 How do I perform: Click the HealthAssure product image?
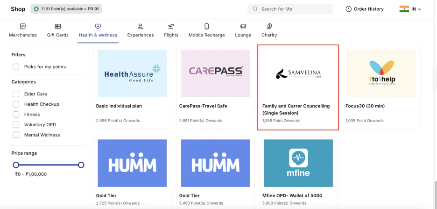132,73
